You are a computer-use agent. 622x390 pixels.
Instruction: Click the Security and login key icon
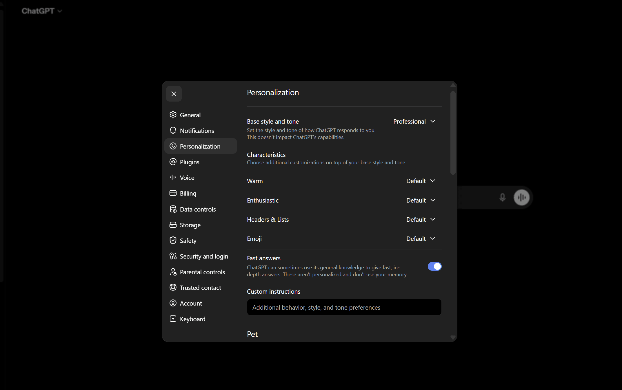(x=173, y=256)
